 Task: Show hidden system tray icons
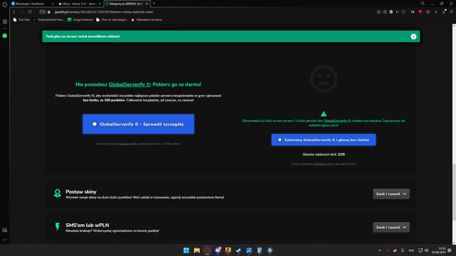tap(379, 250)
